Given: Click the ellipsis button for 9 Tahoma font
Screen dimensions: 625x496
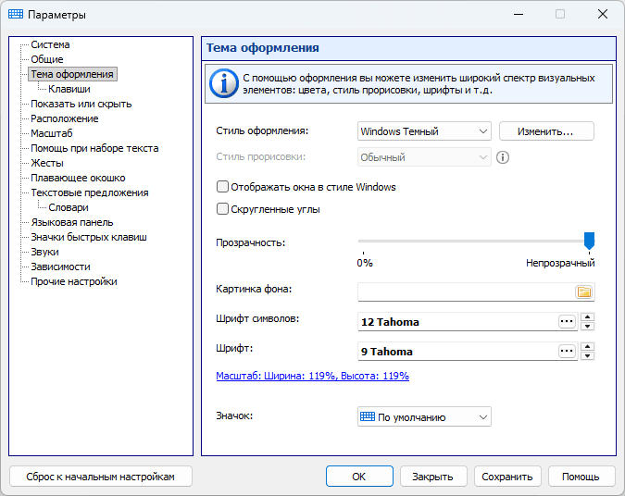Looking at the screenshot, I should tap(567, 351).
